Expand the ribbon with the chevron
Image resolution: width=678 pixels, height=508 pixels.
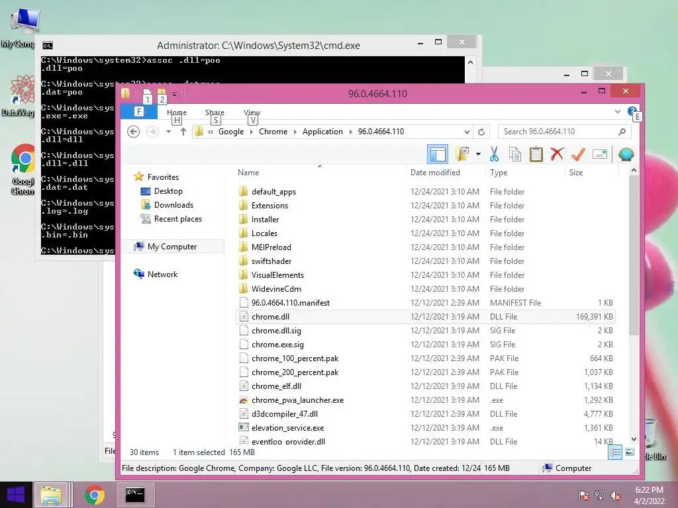[x=618, y=111]
